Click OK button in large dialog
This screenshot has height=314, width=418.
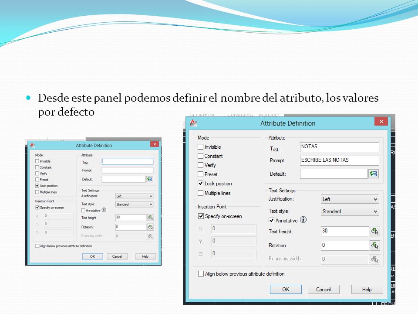tap(286, 290)
